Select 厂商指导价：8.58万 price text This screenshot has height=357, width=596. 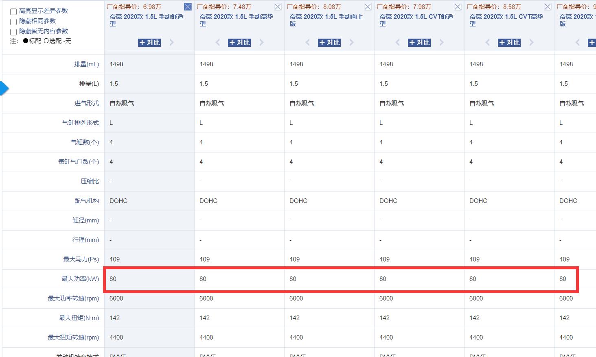[494, 7]
